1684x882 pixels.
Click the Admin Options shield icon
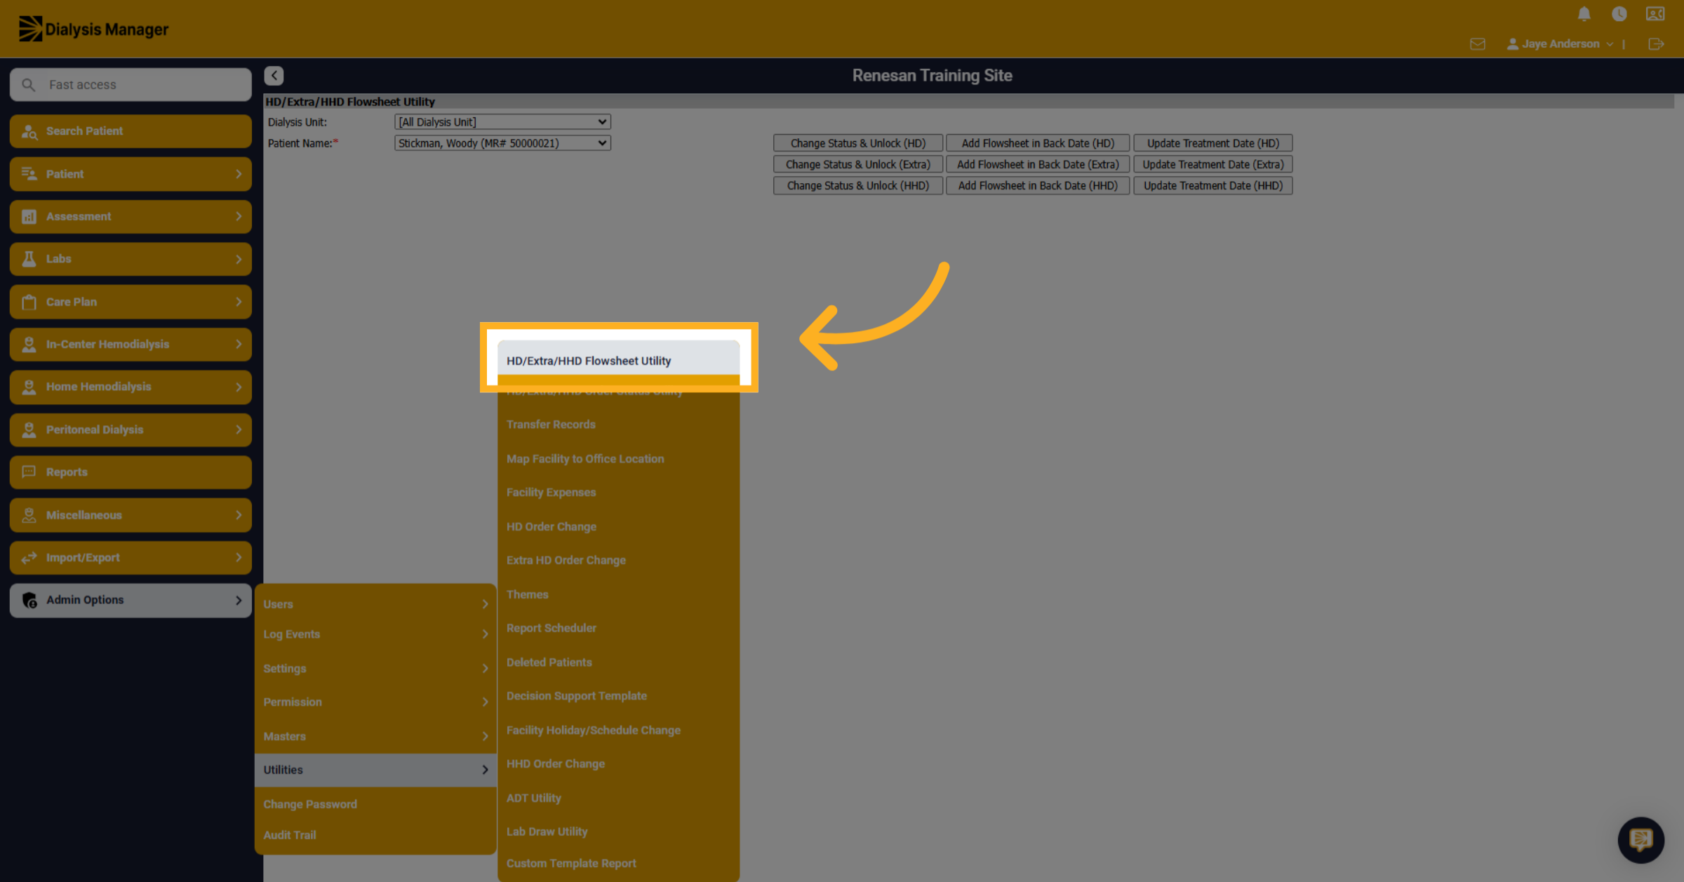tap(29, 600)
